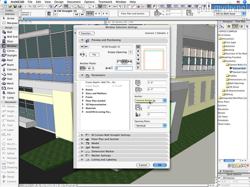Click the Print icon in toolbar
Viewport: 250px width, 187px height.
click(20, 6)
